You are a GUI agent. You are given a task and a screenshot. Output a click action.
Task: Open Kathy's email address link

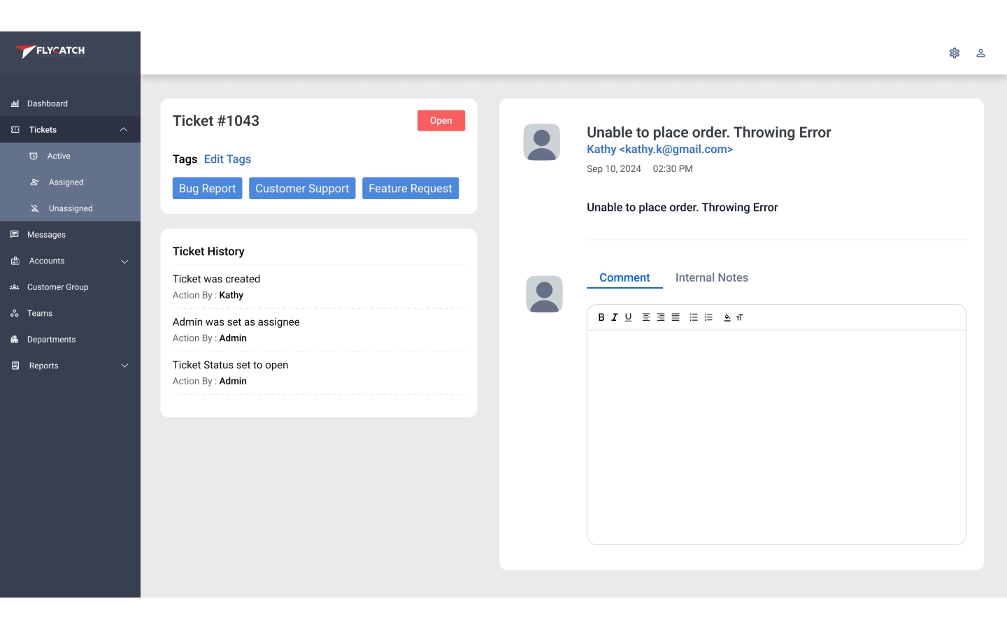coord(659,150)
